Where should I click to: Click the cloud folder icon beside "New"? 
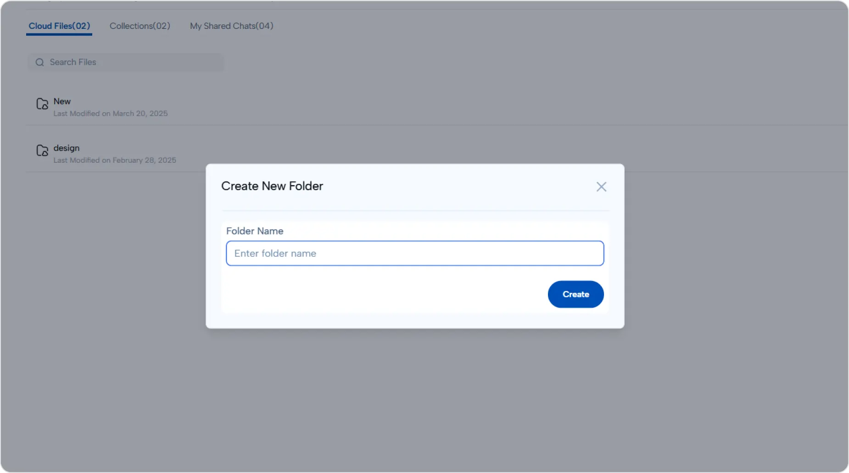[41, 104]
